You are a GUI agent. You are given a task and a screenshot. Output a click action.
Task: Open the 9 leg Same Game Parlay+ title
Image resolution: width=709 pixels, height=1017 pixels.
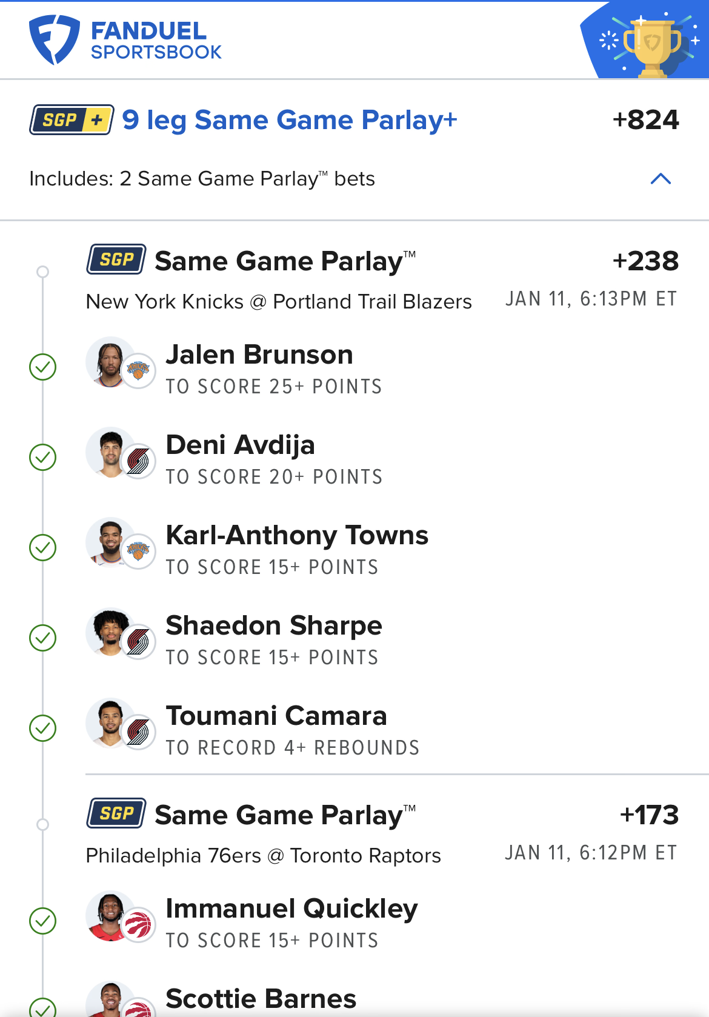point(289,120)
